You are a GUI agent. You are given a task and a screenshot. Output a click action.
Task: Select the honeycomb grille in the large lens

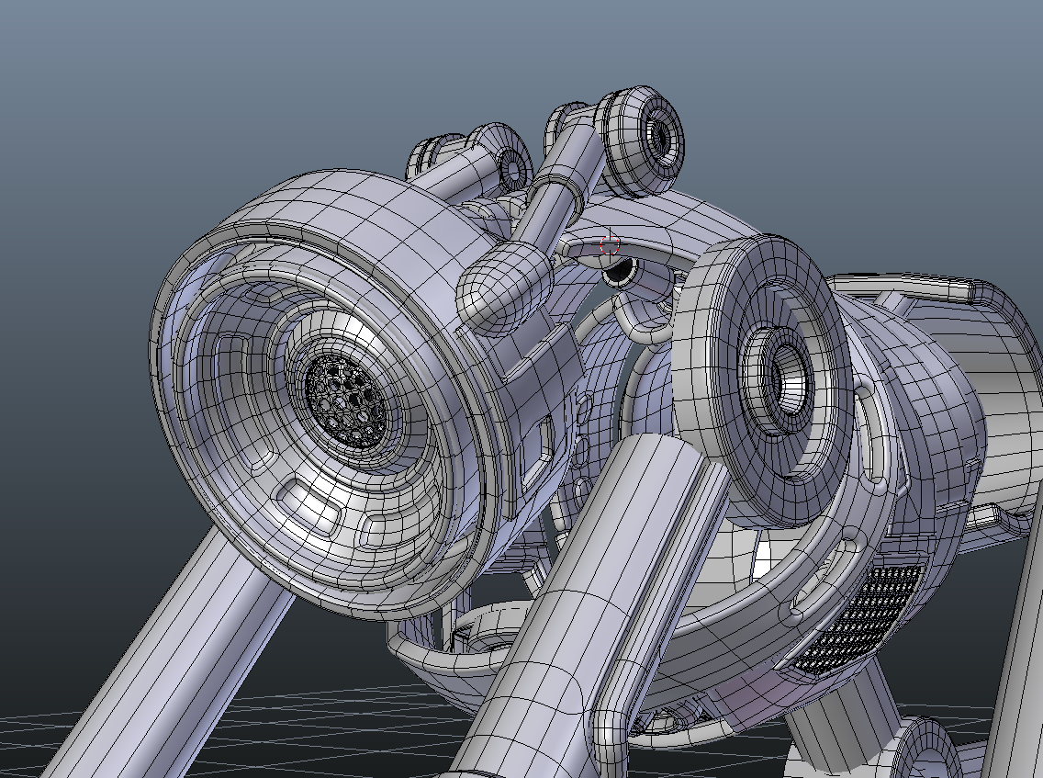pyautogui.click(x=345, y=401)
